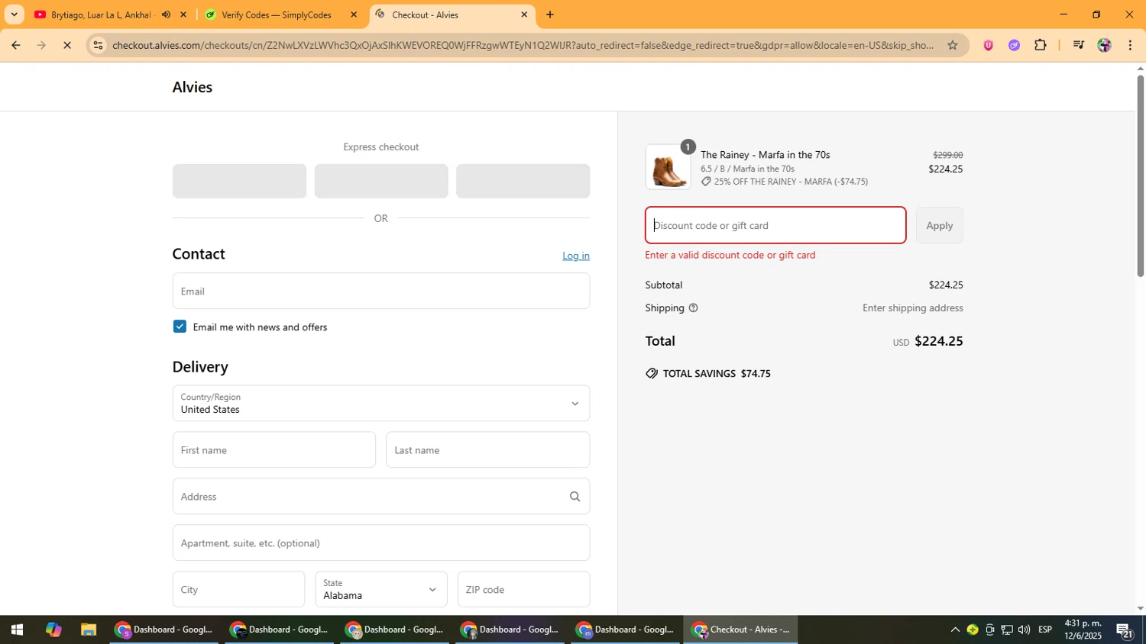This screenshot has width=1146, height=644.
Task: Mute the Brytiago YouTube tab audio icon
Action: click(166, 14)
